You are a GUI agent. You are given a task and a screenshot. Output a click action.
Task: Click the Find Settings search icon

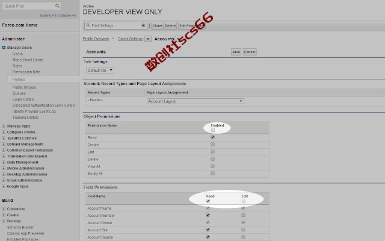click(88, 25)
